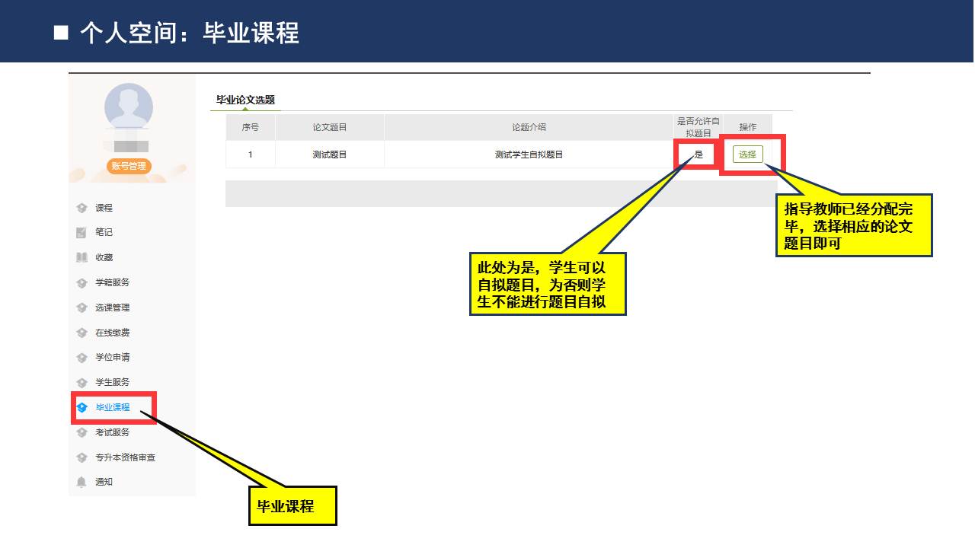Click the 选课管理 sidebar icon
975x548 pixels.
point(82,307)
